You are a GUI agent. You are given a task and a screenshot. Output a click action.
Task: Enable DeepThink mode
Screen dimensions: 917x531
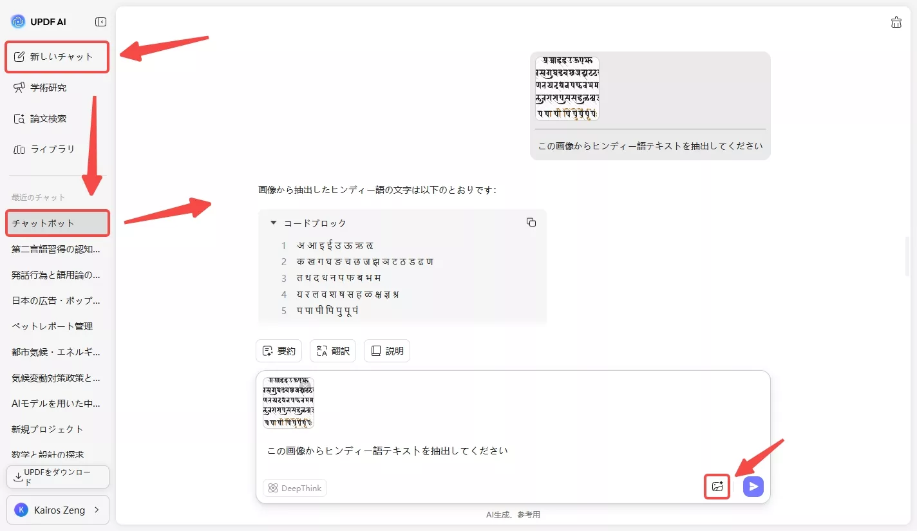click(294, 487)
